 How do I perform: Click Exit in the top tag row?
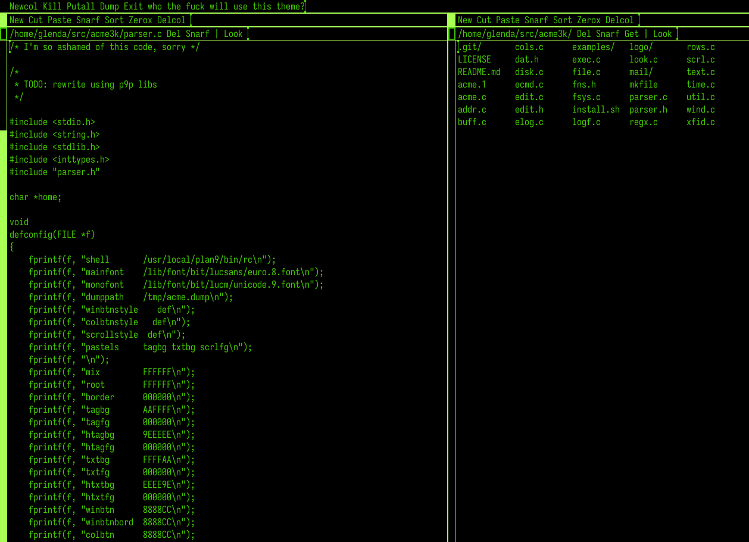coord(133,7)
